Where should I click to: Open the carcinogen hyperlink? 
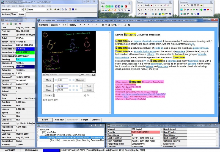156,64
